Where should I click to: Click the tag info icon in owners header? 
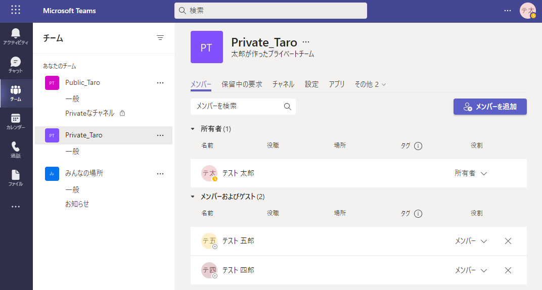(x=418, y=146)
